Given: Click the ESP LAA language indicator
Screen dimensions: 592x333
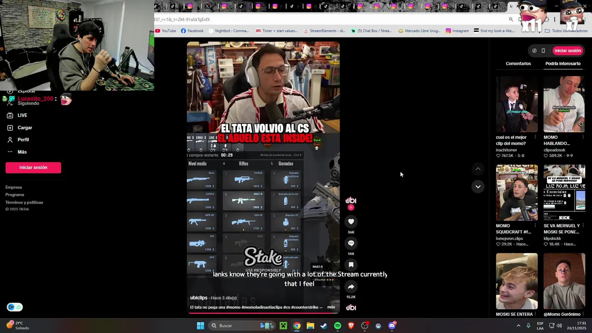Looking at the screenshot, I should 540,326.
